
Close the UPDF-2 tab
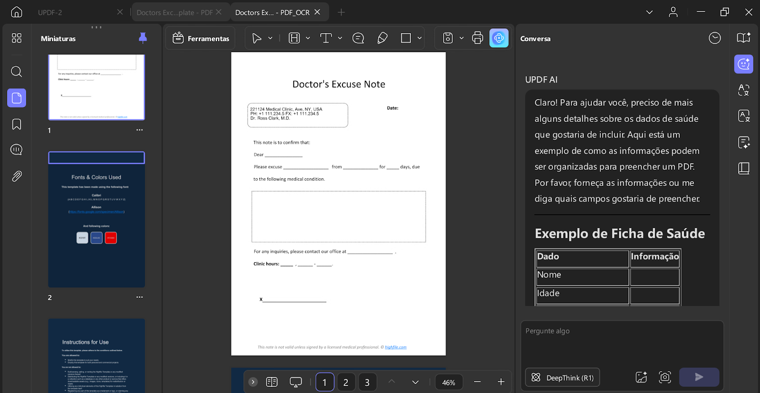[x=120, y=12]
